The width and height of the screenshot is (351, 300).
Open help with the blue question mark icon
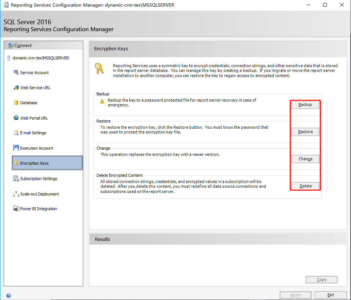[8, 296]
